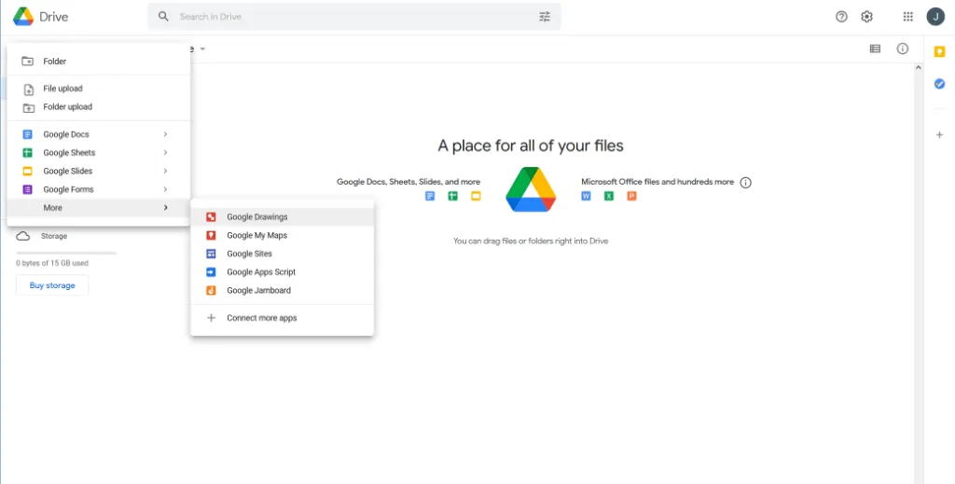Click the Sheets icon under center heading

pyautogui.click(x=452, y=196)
